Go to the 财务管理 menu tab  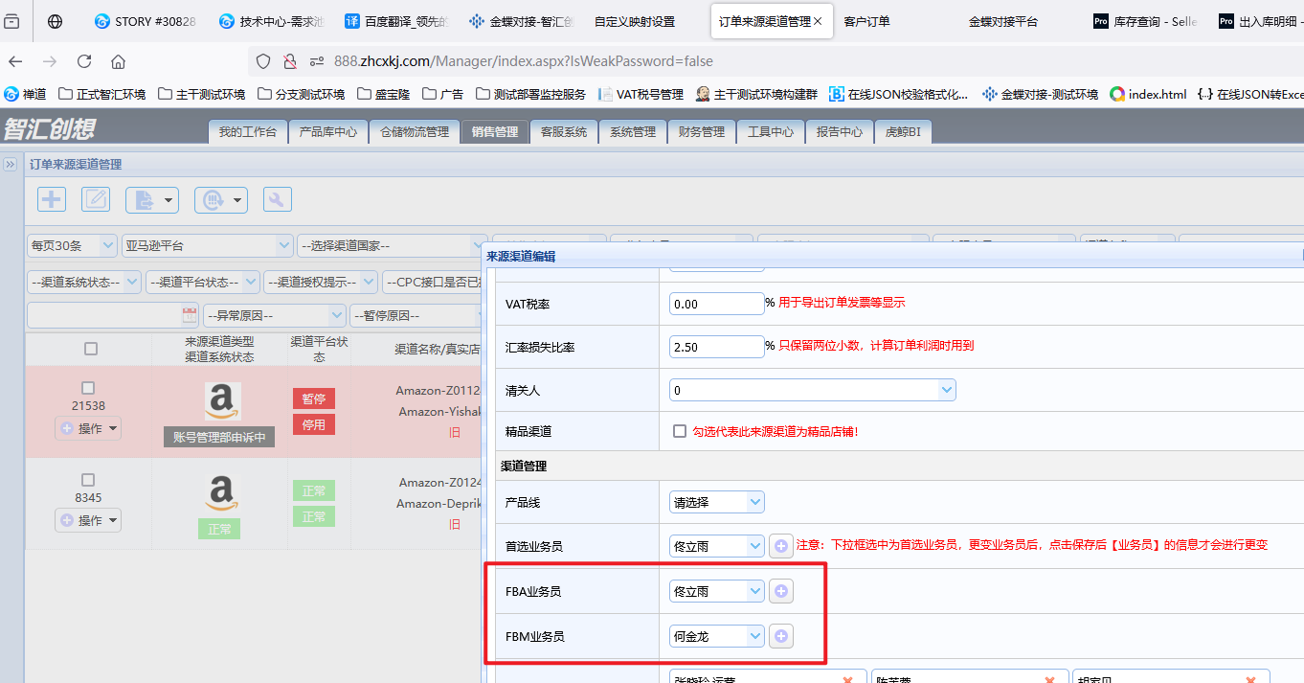[x=702, y=132]
